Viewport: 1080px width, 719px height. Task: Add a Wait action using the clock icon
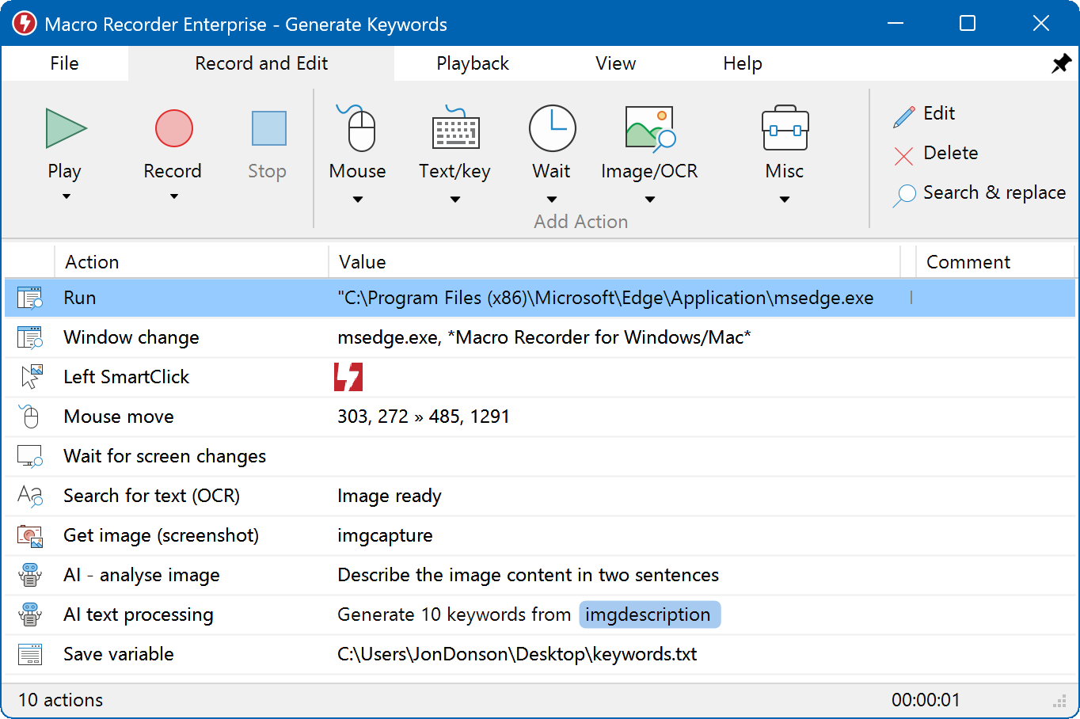pyautogui.click(x=551, y=127)
